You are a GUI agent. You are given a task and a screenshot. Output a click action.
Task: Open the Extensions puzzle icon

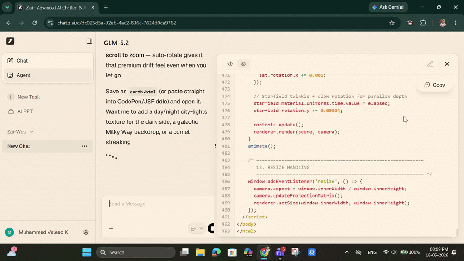(424, 23)
